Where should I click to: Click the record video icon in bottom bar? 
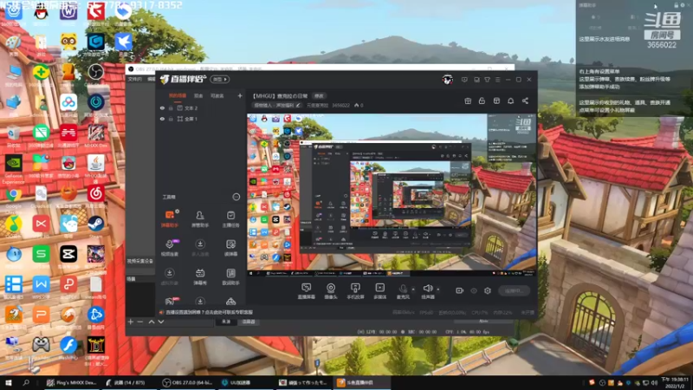(x=460, y=290)
